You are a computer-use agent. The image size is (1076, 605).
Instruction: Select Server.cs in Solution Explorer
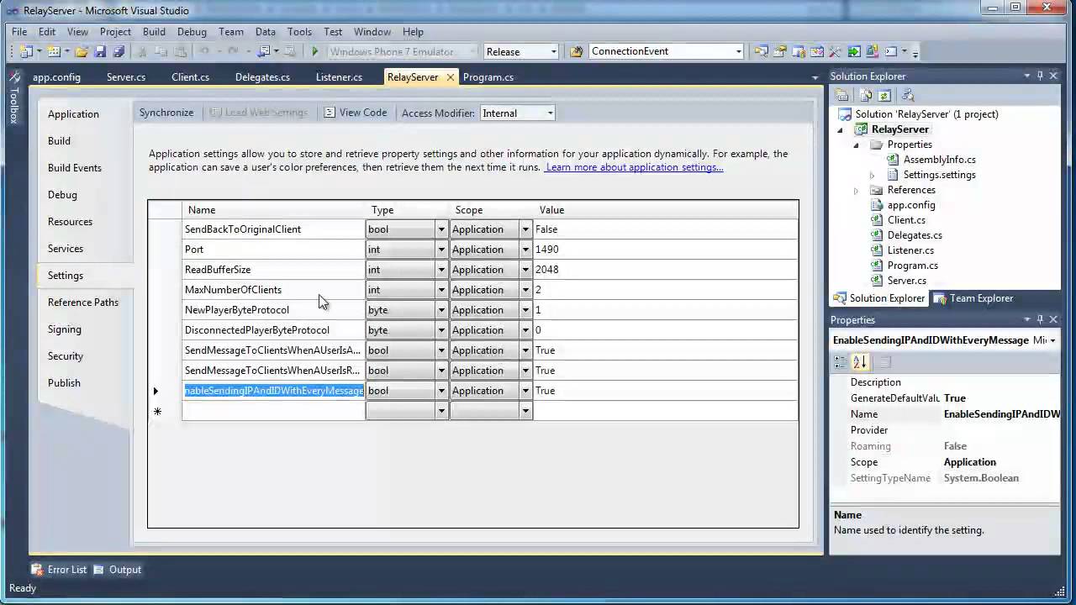[x=907, y=281]
